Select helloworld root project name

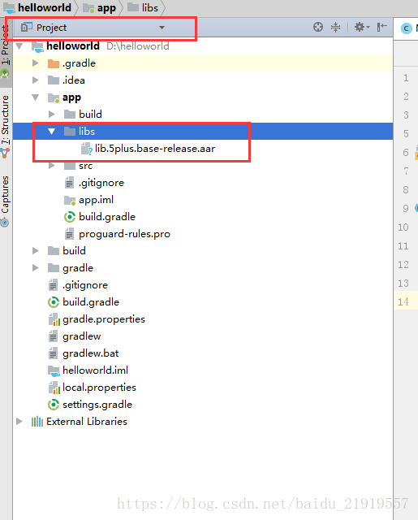click(73, 45)
